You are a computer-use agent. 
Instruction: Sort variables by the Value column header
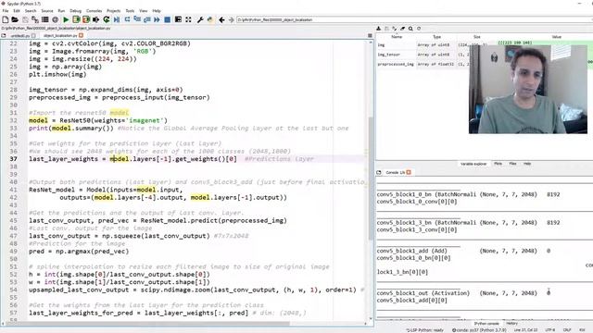[556, 37]
